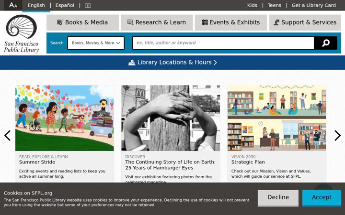Click the magnifying glass search button

326,43
